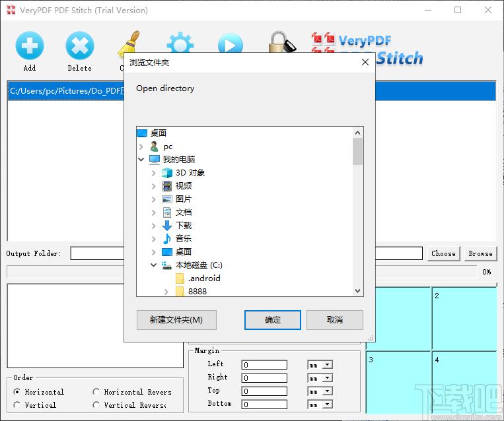The width and height of the screenshot is (504, 421).
Task: Click the gear settings icon in toolbar
Action: pos(180,42)
